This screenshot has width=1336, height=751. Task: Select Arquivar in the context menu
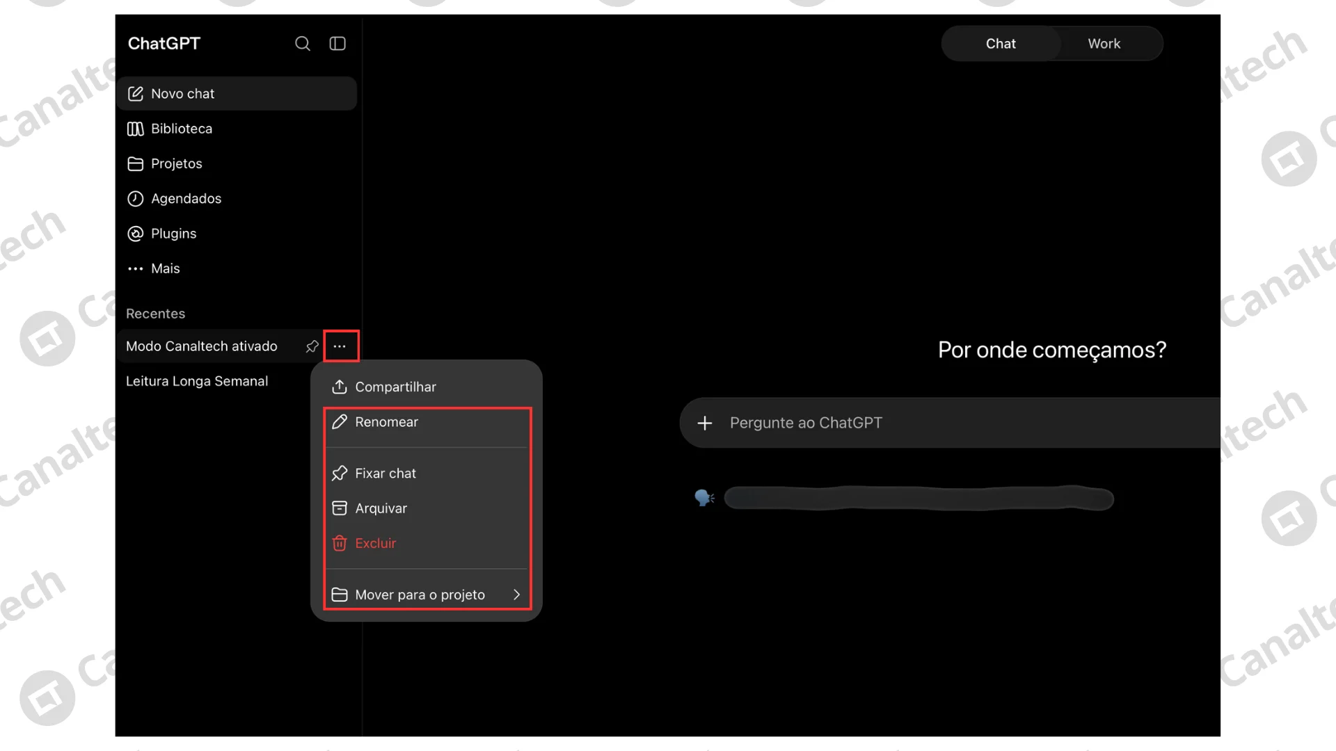tap(427, 508)
